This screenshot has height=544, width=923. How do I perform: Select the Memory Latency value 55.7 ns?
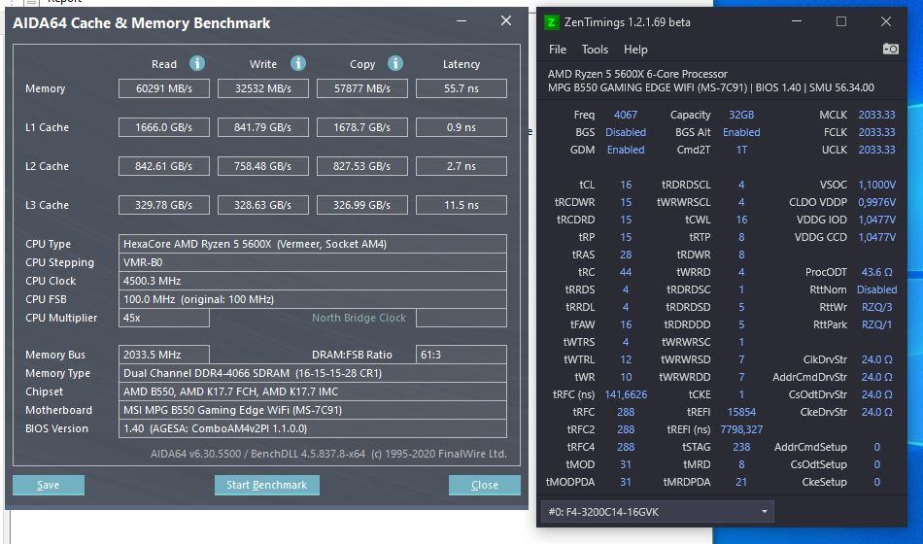[461, 88]
